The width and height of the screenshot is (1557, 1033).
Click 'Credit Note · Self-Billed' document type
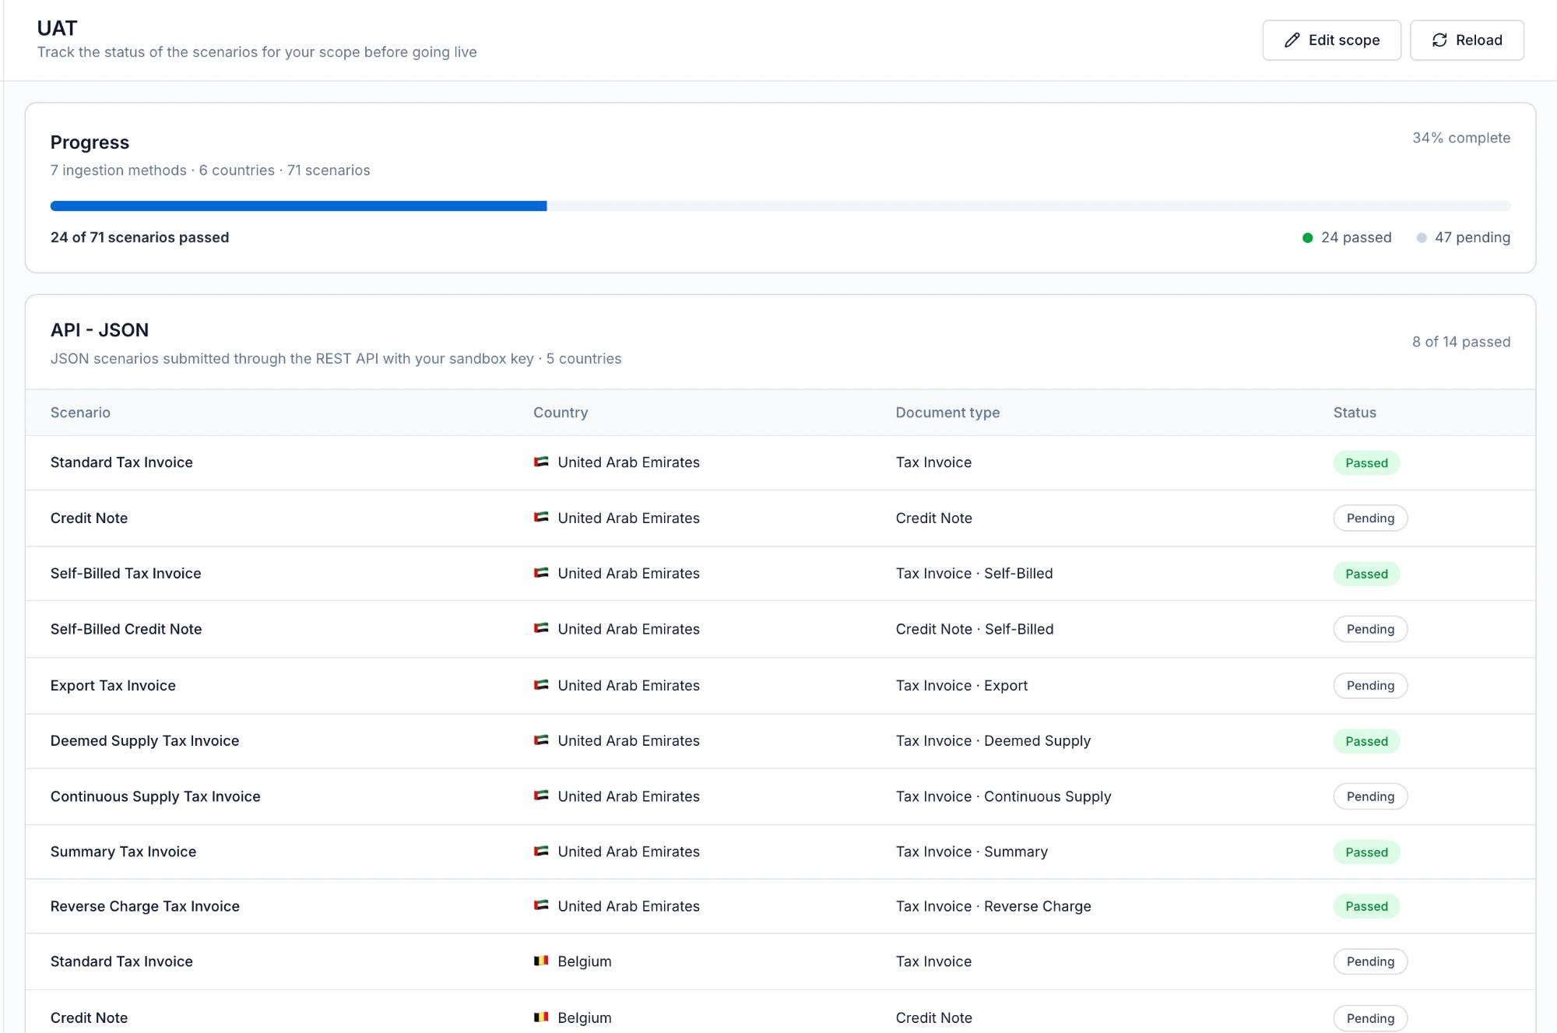pos(975,629)
